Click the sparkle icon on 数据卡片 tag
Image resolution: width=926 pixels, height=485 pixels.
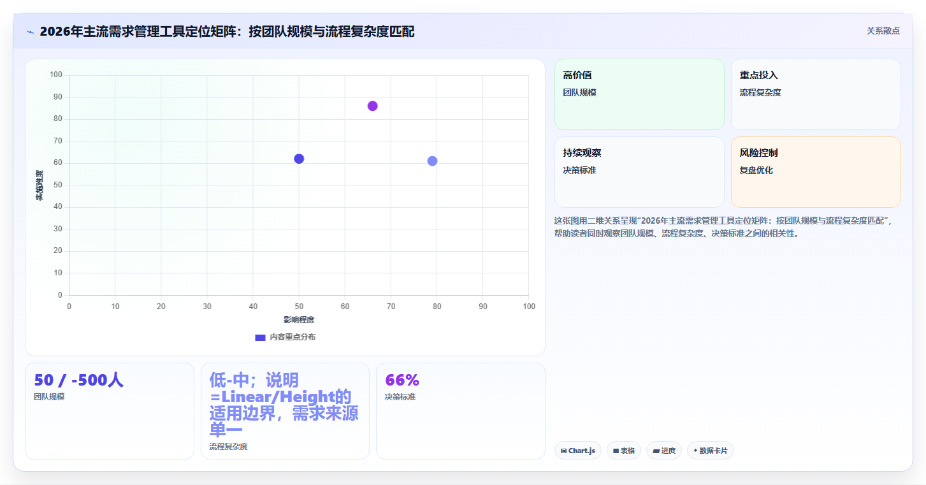pos(695,451)
